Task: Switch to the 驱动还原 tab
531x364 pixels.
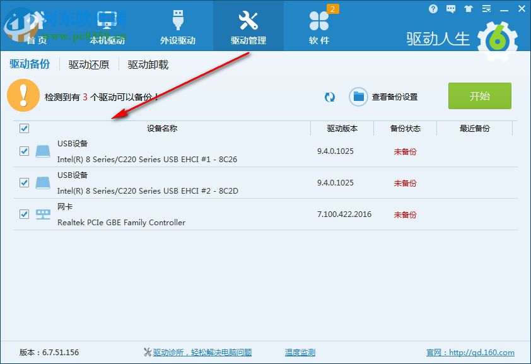Action: click(87, 64)
